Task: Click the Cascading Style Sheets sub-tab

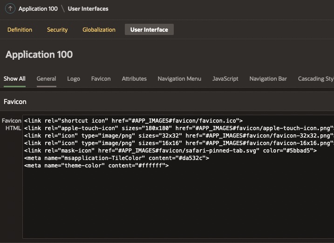Action: (315, 78)
